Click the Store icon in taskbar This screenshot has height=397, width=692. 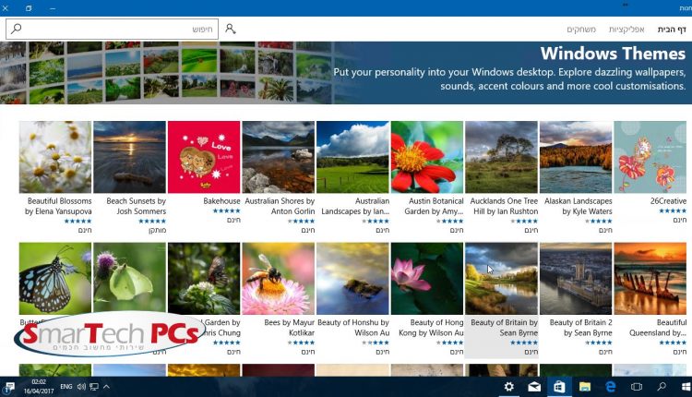click(x=559, y=387)
